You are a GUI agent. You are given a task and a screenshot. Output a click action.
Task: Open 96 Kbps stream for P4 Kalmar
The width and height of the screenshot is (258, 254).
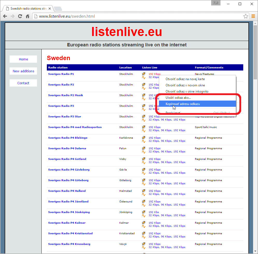166,226
